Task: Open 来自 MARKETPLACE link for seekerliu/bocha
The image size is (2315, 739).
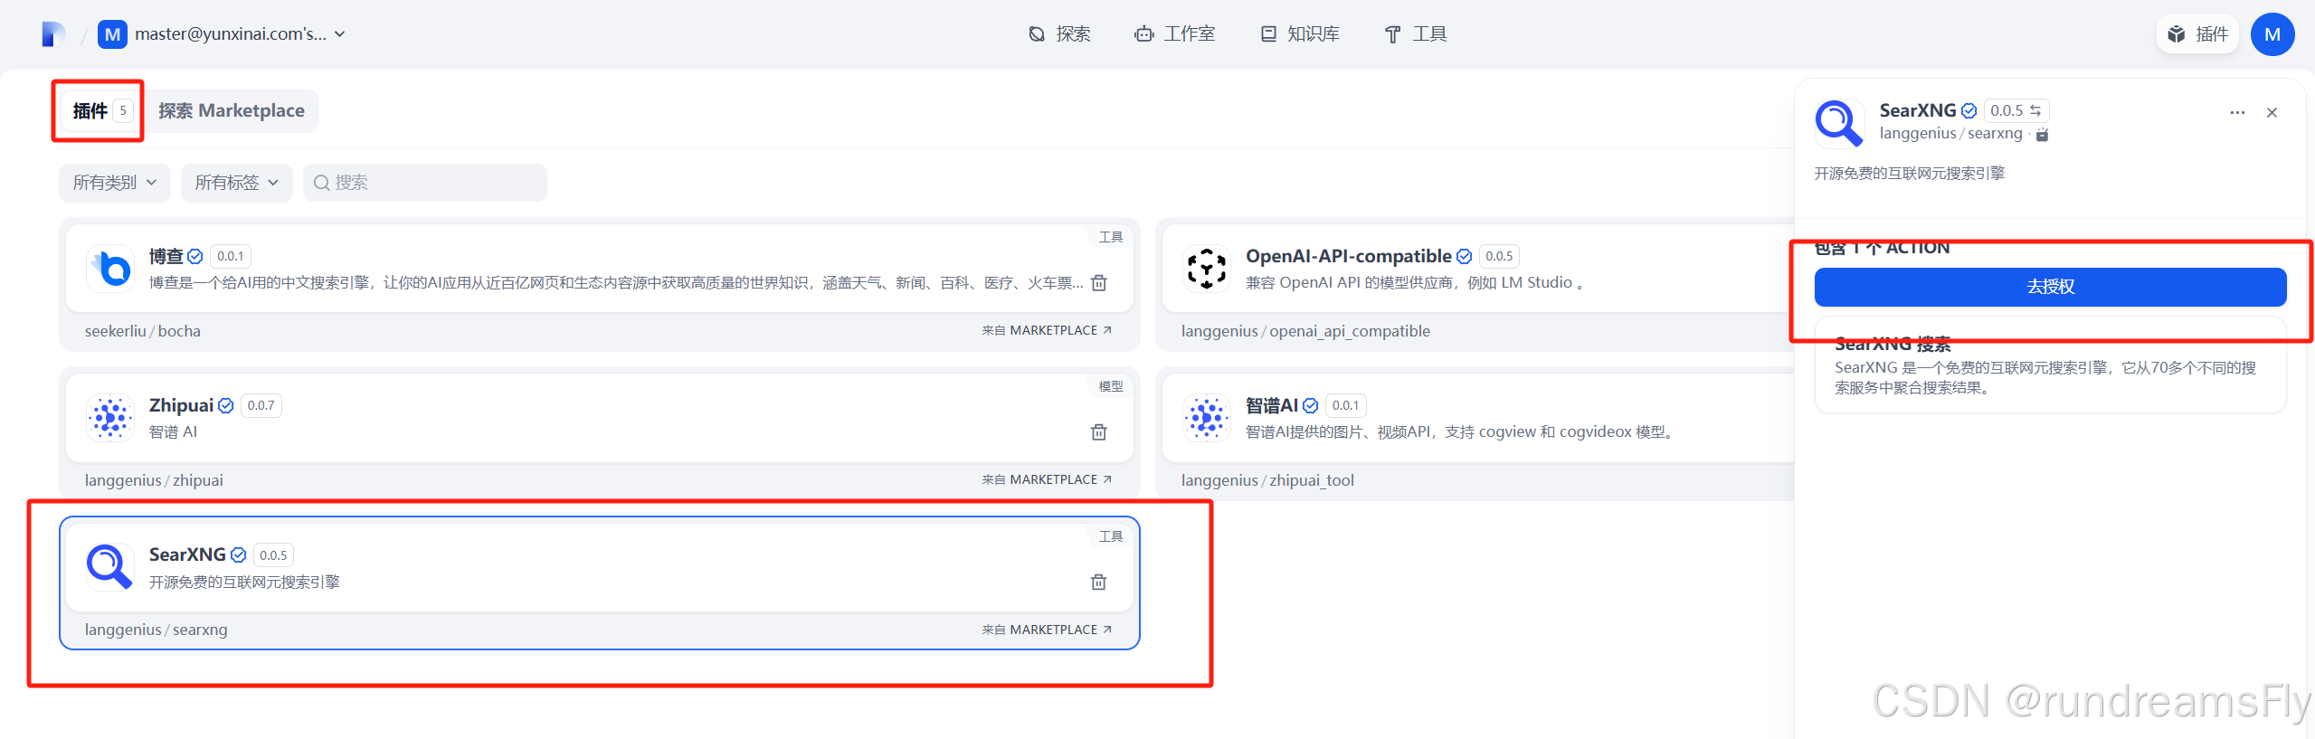Action: click(1047, 331)
